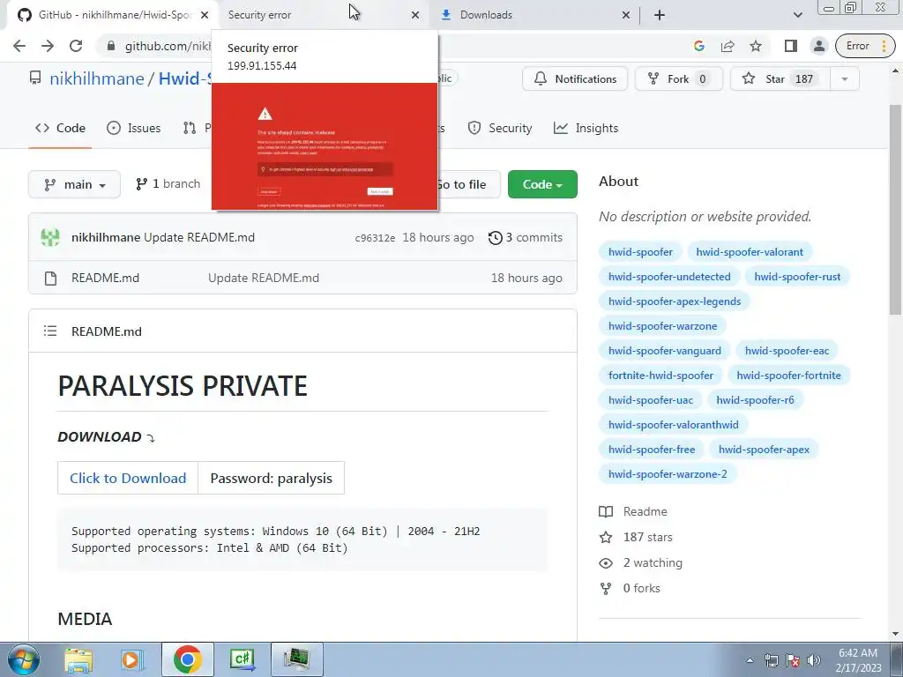Go forward with the browser forward arrow

click(48, 46)
